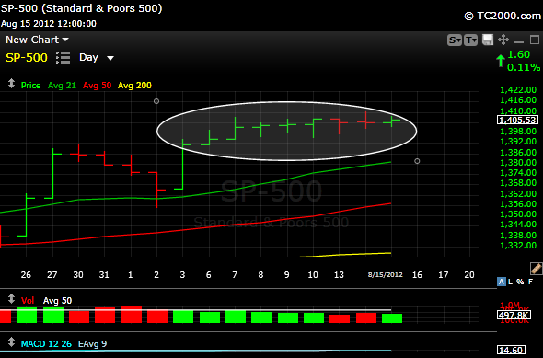Click the 1,422.00 price scale label
This screenshot has width=543, height=358.
(x=518, y=90)
